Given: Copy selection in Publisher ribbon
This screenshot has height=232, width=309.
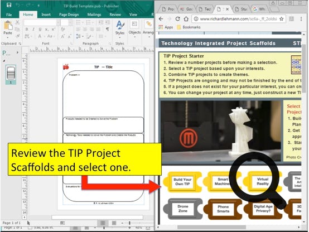Looking at the screenshot, I should click(x=17, y=30).
